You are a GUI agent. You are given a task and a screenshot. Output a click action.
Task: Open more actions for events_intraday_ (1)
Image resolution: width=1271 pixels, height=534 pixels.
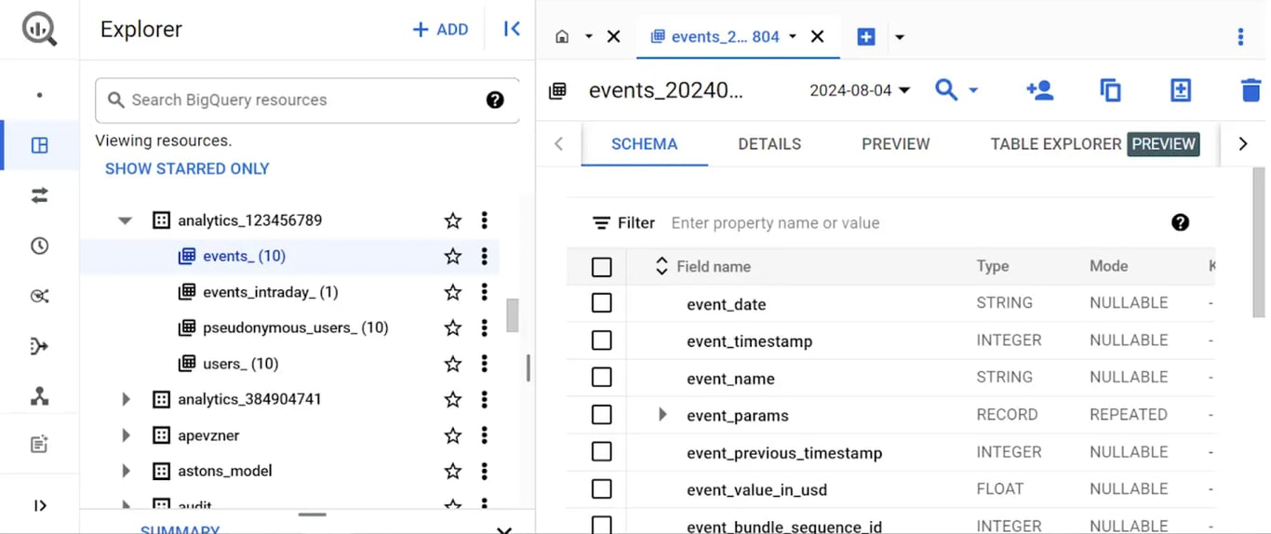point(485,292)
